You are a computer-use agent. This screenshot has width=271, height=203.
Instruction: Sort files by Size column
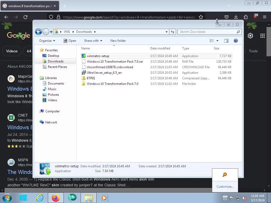(223, 48)
